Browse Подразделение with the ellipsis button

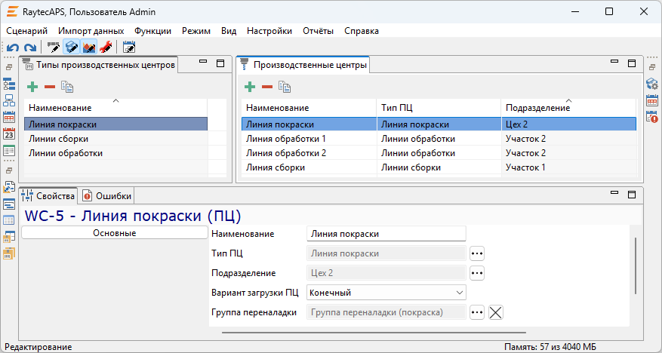click(476, 273)
